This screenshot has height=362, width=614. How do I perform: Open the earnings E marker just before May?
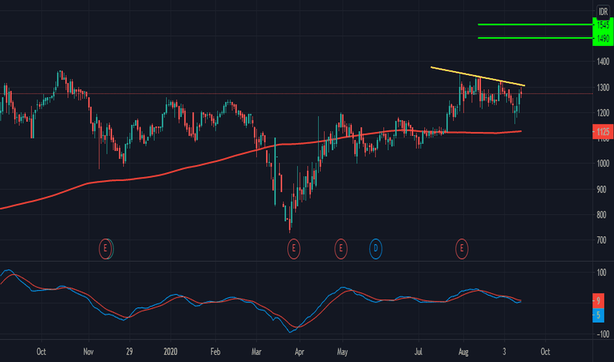[x=341, y=249]
